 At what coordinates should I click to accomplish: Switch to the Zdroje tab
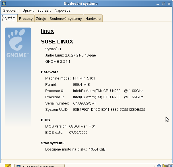click(41, 19)
